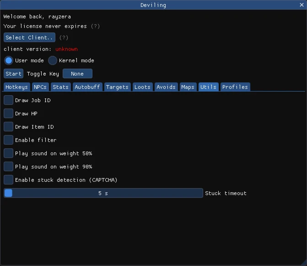This screenshot has width=307, height=266.
Task: Click the Stuck timeout slider
Action: coord(103,193)
